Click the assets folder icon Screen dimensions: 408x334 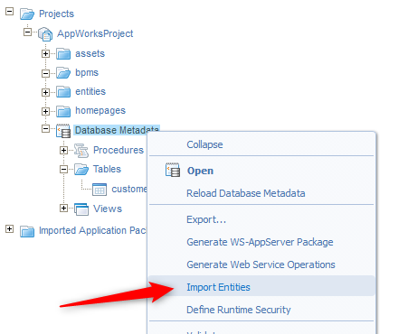click(x=63, y=53)
